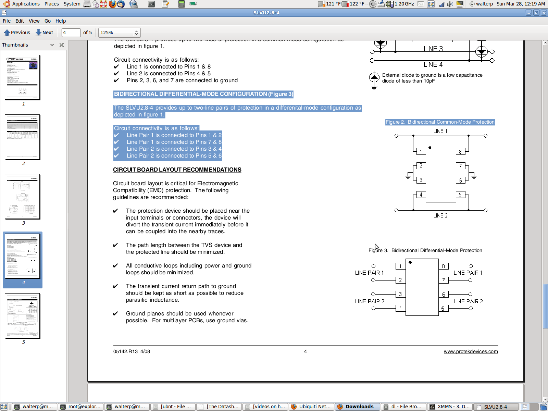
Task: Launch the calculator from the panel
Action: (182, 4)
